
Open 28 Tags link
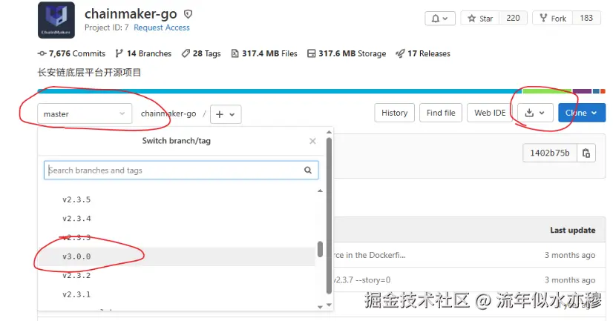click(201, 53)
